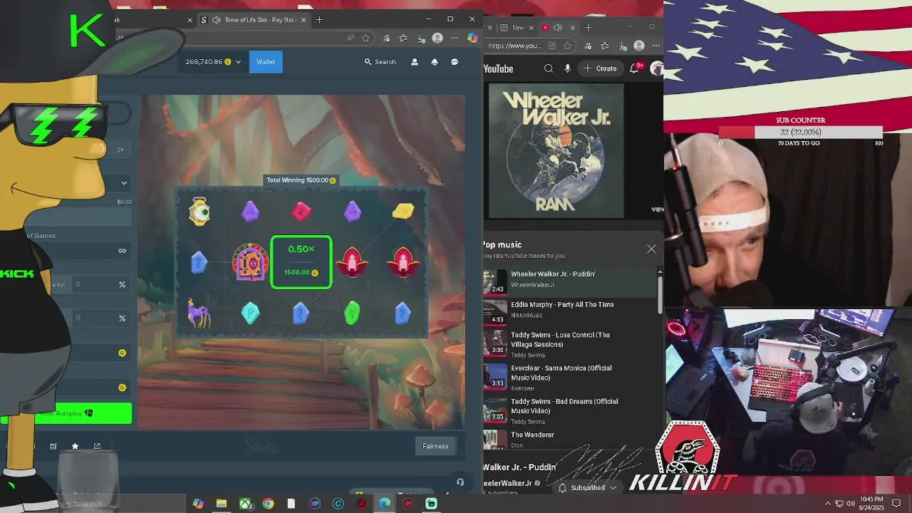Open Windows notification center icon

pos(896,503)
